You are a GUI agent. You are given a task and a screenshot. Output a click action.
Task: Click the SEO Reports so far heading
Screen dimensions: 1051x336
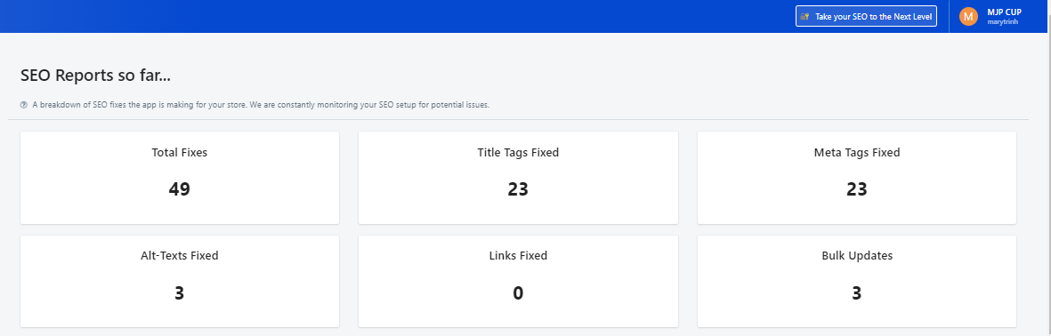pyautogui.click(x=95, y=76)
